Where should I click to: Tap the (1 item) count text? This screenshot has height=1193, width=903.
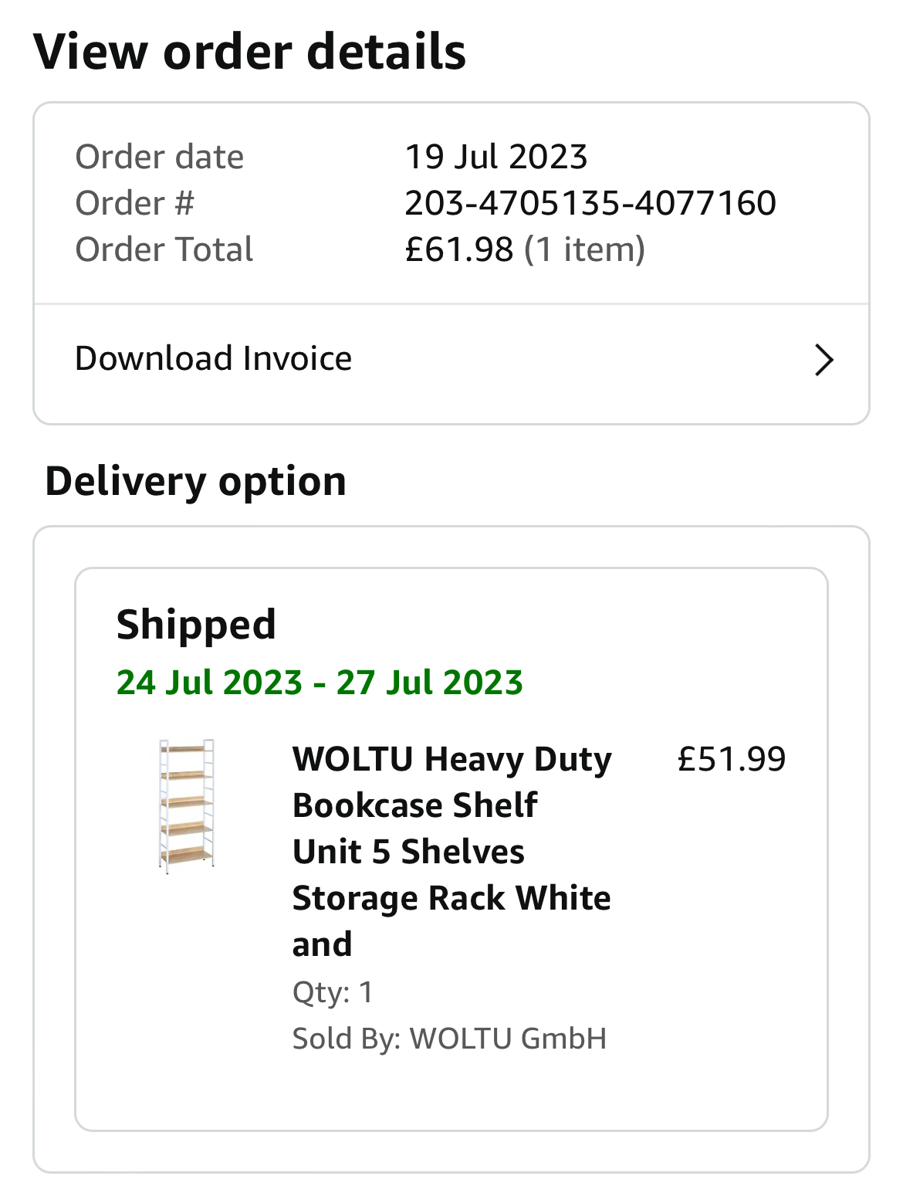pyautogui.click(x=584, y=249)
